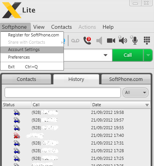Click call icon for 21/09/2012 19:57 entry

17,120
